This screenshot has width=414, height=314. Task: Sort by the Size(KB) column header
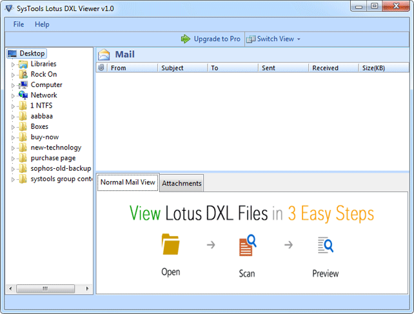(x=384, y=68)
